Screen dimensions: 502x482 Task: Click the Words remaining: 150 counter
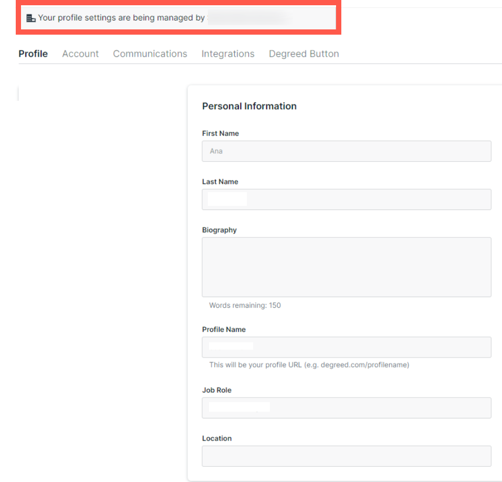[245, 305]
